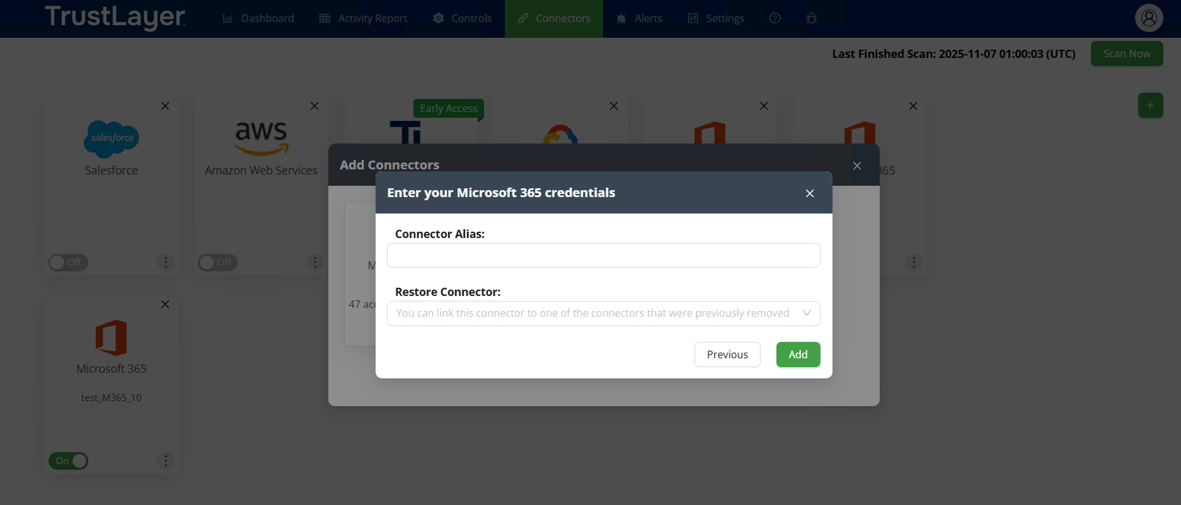Screen dimensions: 1181x505
Task: Go to the Dashboard tab
Action: click(x=258, y=18)
